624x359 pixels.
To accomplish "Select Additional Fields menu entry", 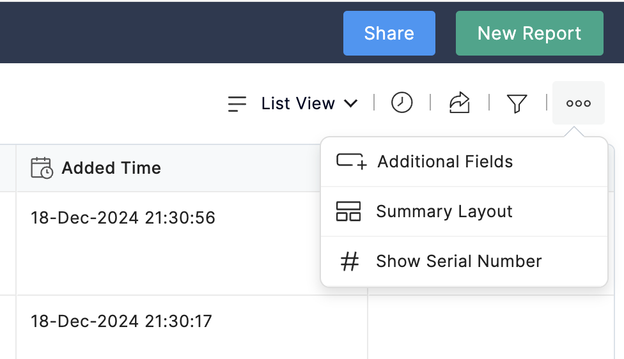I will coord(464,162).
